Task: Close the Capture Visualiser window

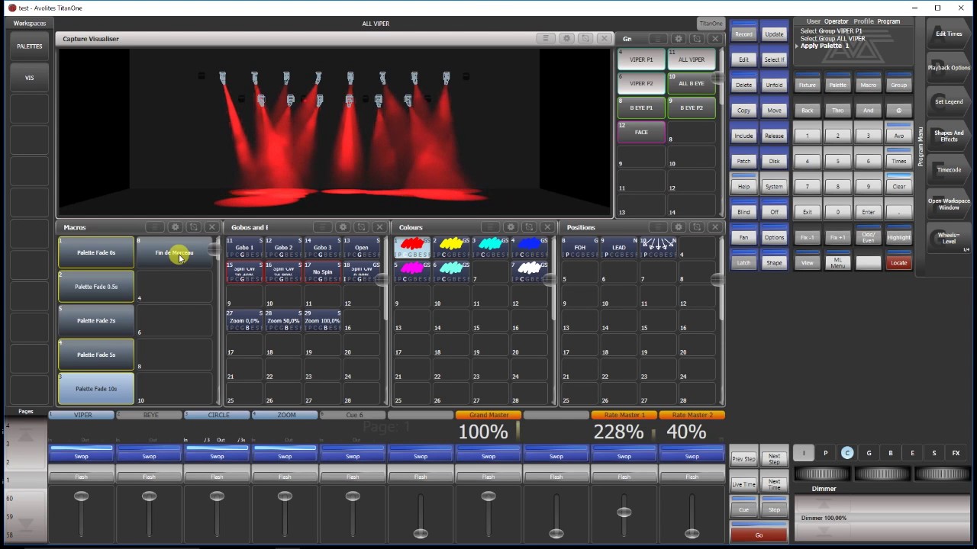Action: [x=604, y=38]
